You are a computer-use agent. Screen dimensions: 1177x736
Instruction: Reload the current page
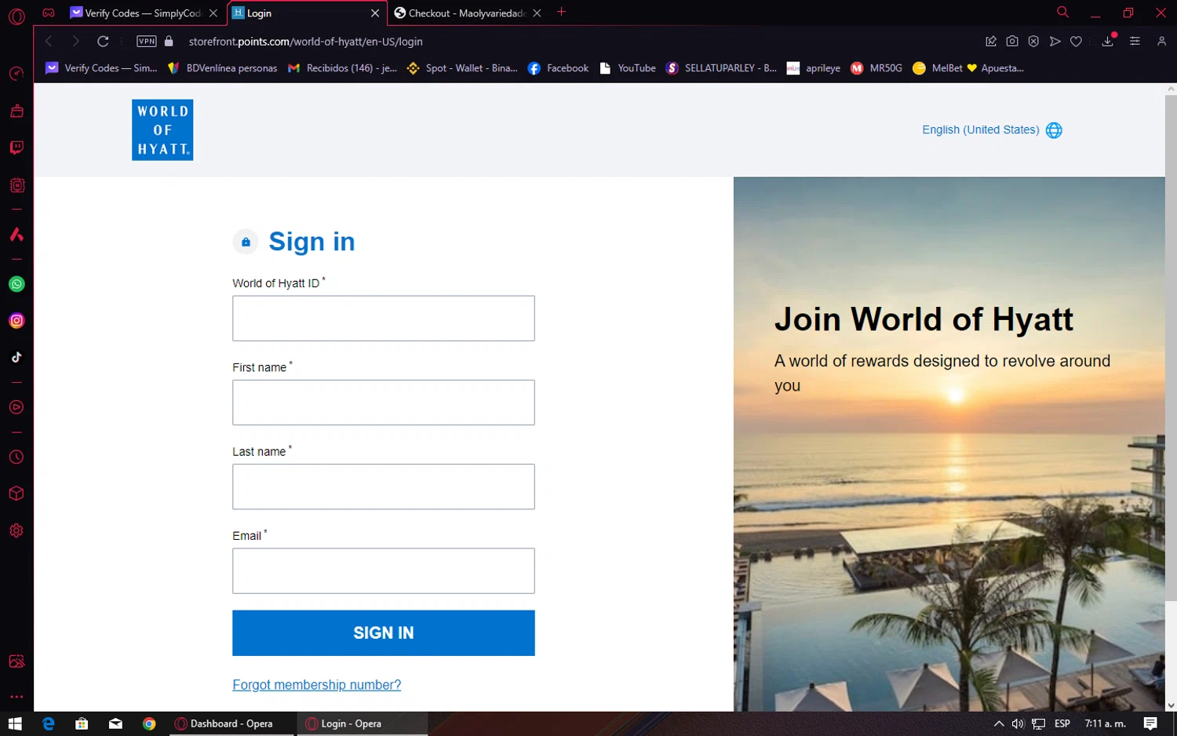tap(103, 42)
